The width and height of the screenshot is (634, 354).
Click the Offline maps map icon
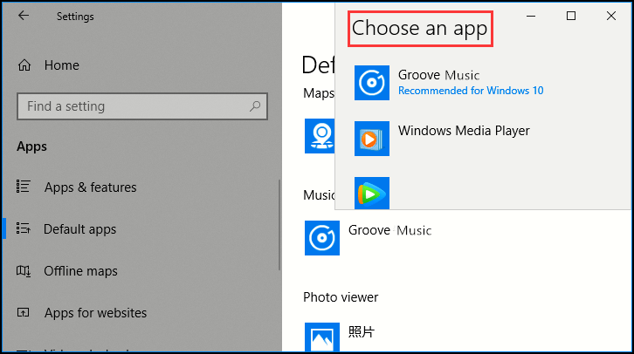tap(23, 270)
